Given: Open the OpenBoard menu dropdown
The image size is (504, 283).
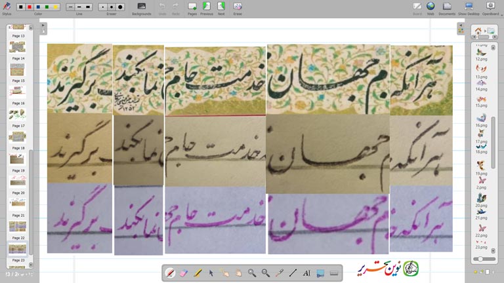Looking at the screenshot, I should pos(490,7).
